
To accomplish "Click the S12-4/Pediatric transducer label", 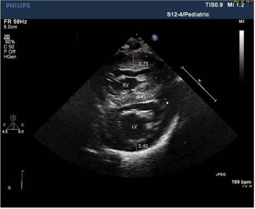I will point(188,15).
